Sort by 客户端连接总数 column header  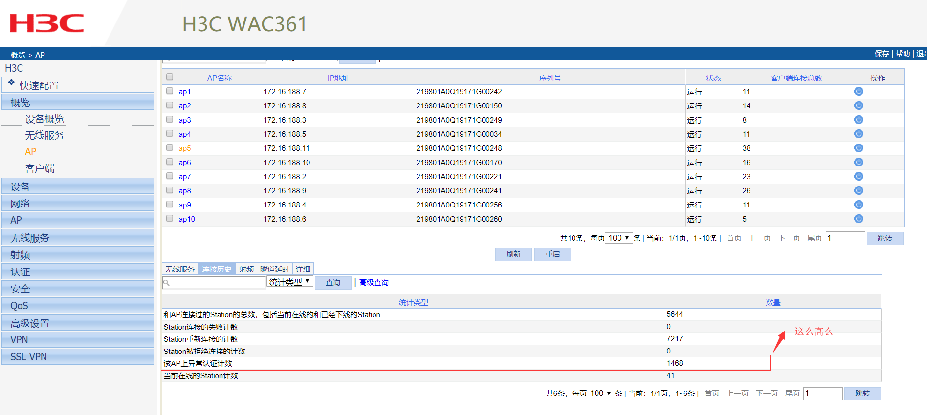pyautogui.click(x=796, y=78)
